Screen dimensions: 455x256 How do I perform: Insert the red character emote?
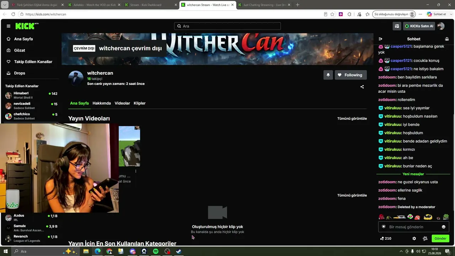(x=381, y=217)
